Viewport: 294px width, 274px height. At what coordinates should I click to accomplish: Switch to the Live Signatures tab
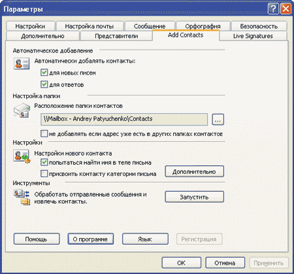(253, 36)
